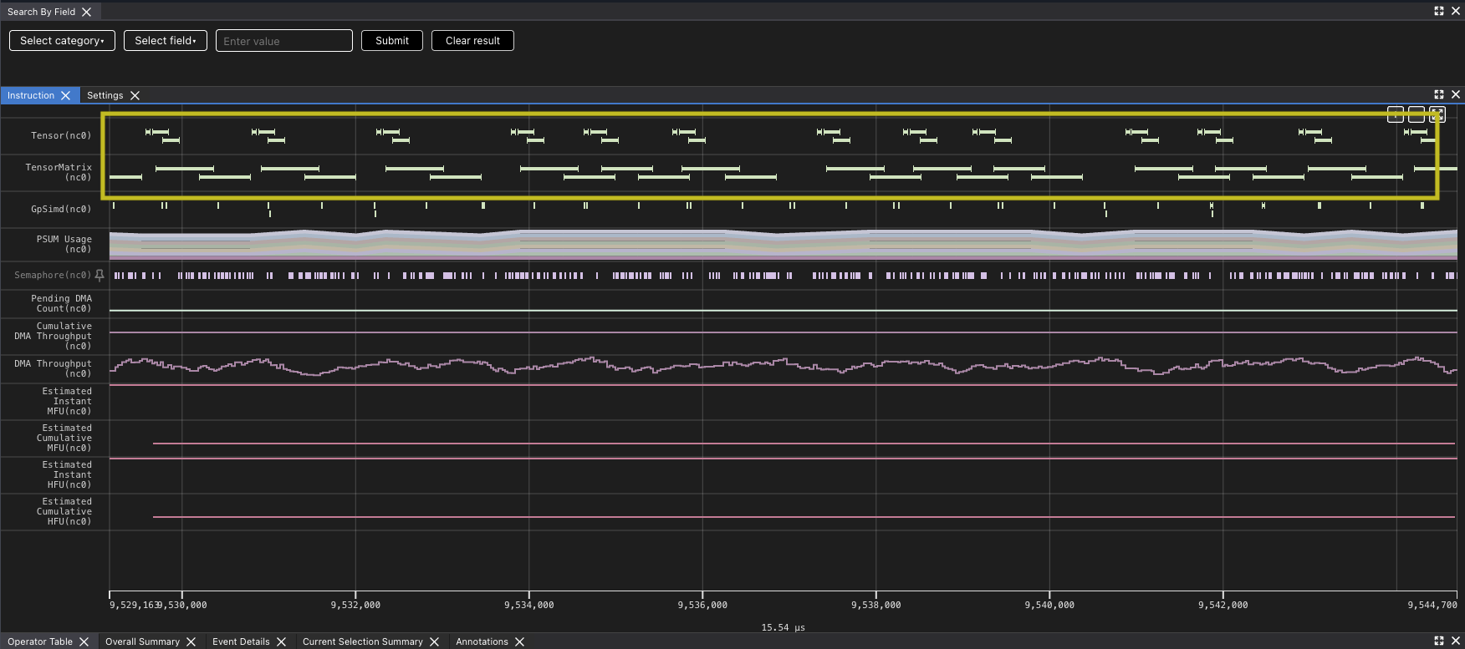Close the Event Details tab

pyautogui.click(x=281, y=641)
